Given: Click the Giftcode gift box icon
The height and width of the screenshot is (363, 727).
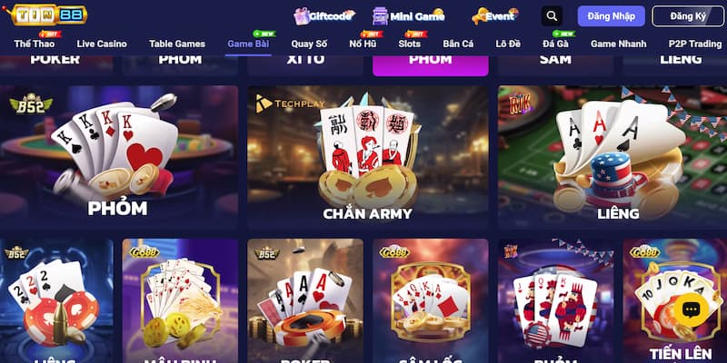Looking at the screenshot, I should click(302, 16).
